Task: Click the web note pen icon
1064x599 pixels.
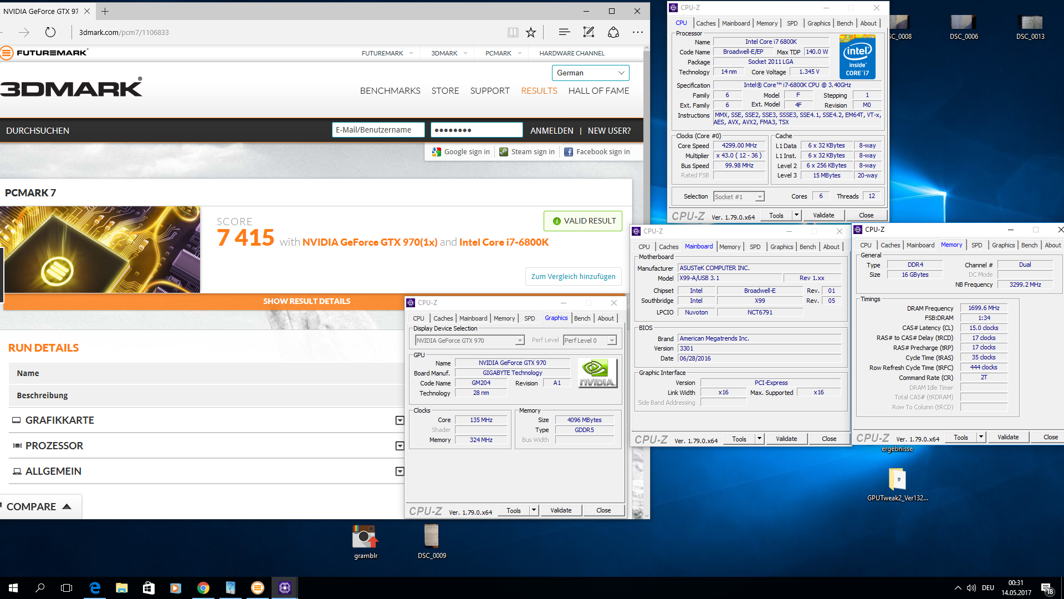Action: pos(589,32)
